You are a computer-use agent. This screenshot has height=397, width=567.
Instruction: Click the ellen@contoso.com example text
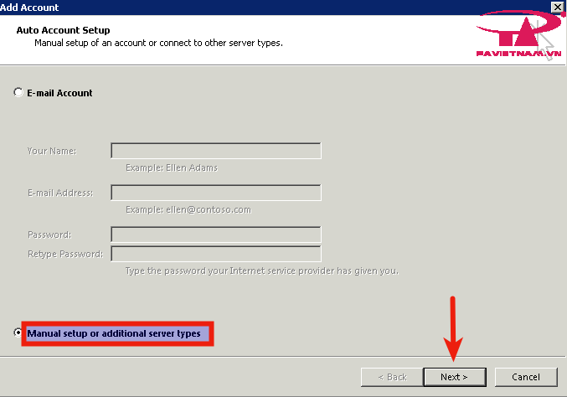pyautogui.click(x=188, y=209)
